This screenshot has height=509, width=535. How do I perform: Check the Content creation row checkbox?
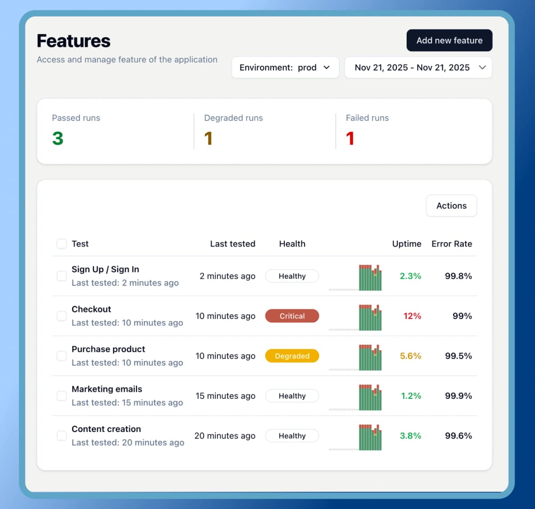[x=62, y=435]
